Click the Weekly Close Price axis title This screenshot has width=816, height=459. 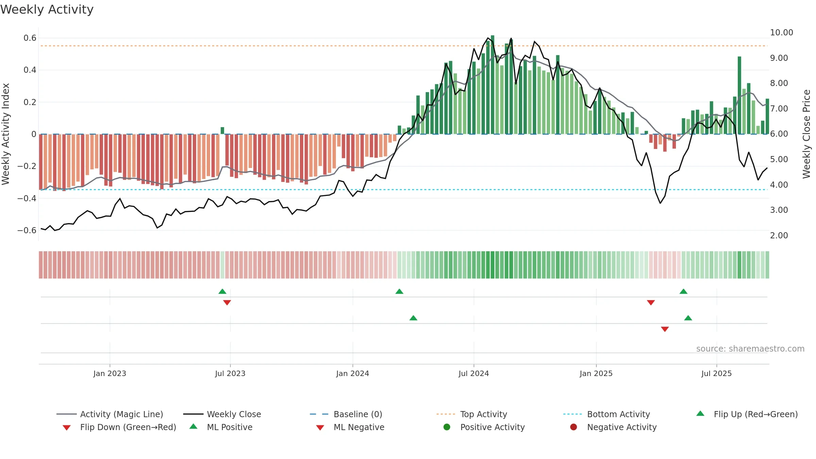point(806,134)
